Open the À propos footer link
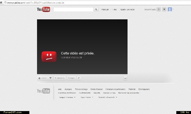This screenshot has height=114, width=191. coord(68,89)
